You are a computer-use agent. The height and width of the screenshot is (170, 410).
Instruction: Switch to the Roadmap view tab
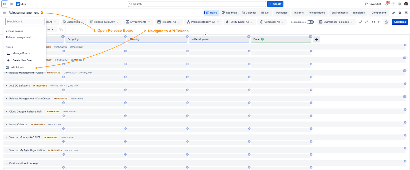pyautogui.click(x=229, y=13)
